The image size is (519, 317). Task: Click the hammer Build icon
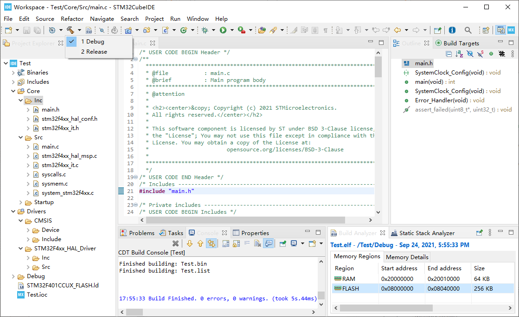[70, 30]
